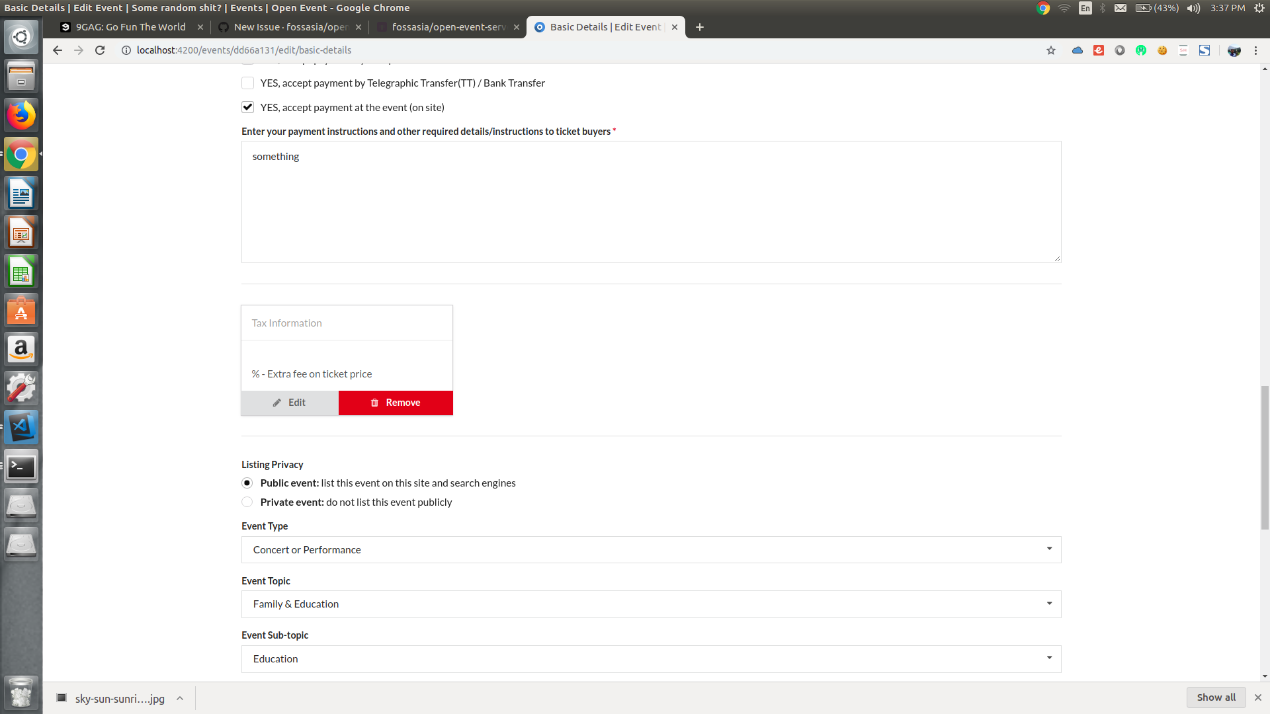Screen dimensions: 1270x714
Task: Click Show all downloads button
Action: [x=1215, y=697]
